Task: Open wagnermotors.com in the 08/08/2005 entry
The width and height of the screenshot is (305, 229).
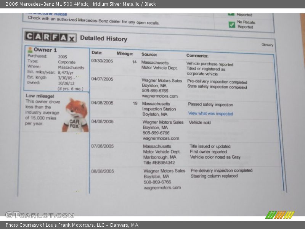Action: pyautogui.click(x=162, y=188)
